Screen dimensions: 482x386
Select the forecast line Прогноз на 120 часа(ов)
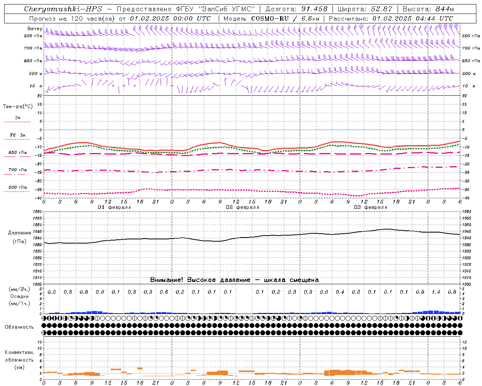[72, 18]
